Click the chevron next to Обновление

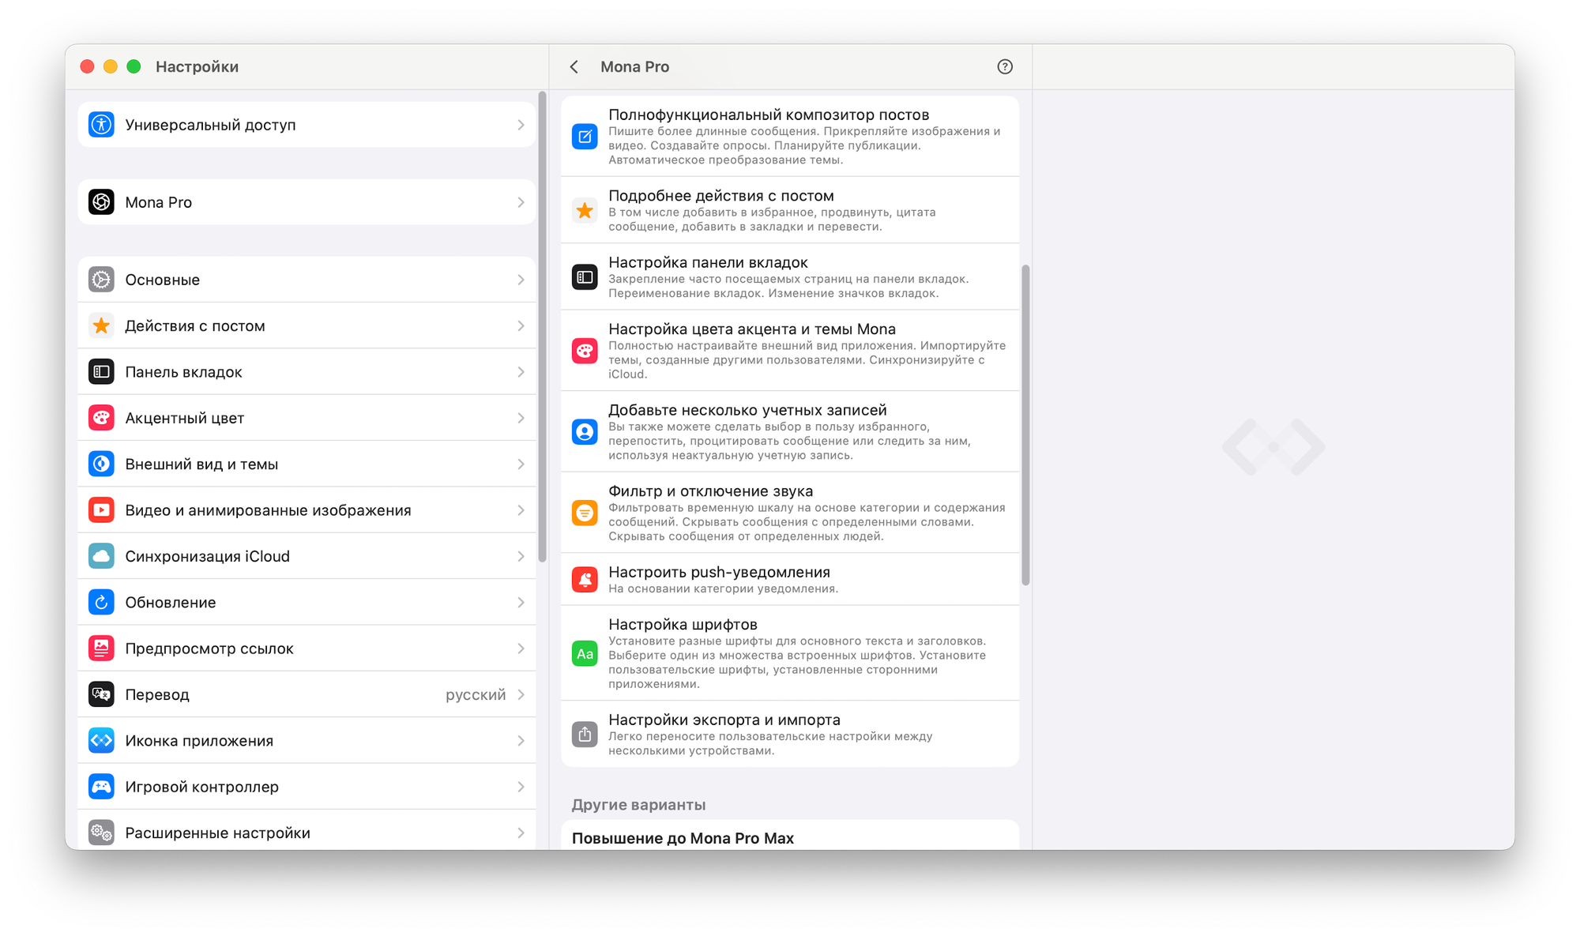(521, 603)
